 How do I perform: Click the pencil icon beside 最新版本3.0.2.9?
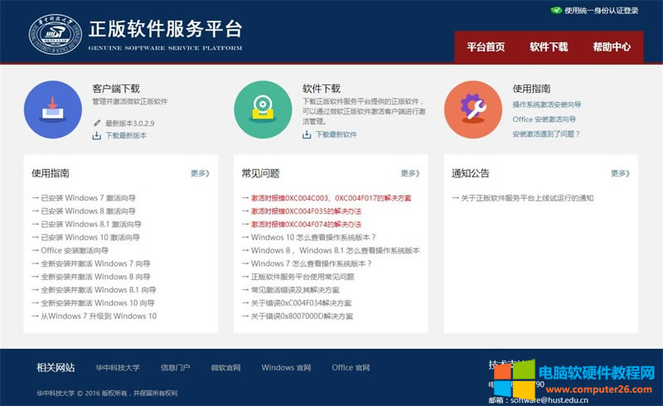(x=96, y=123)
